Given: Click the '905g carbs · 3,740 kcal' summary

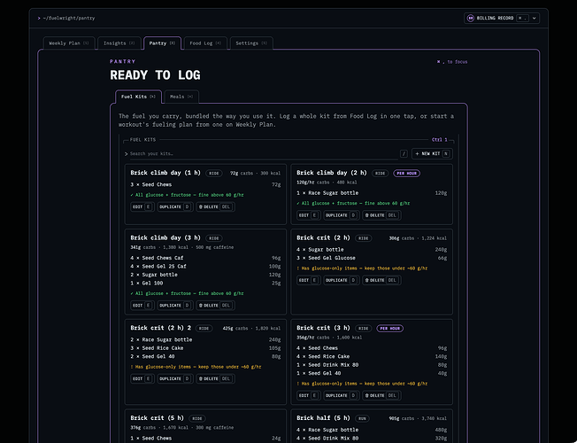Looking at the screenshot, I should point(418,419).
